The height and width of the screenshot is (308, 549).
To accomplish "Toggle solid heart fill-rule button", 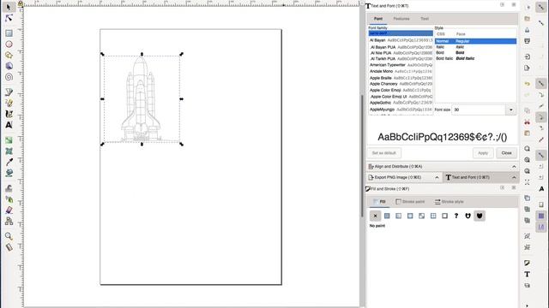I will 480,216.
